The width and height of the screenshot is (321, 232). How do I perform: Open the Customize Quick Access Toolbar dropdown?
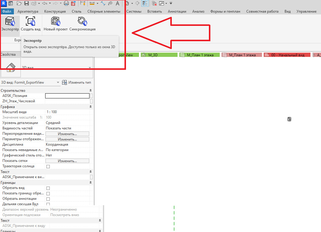[x=171, y=3]
